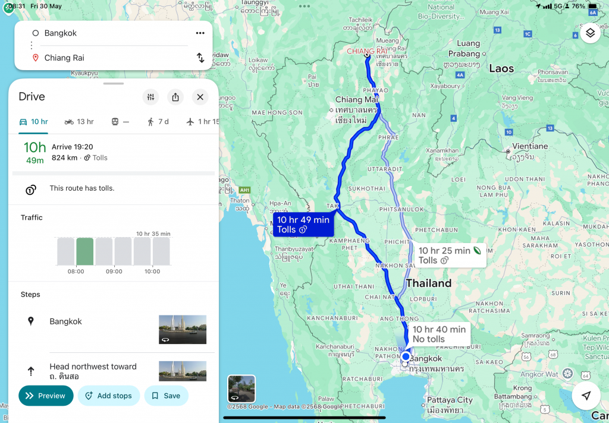This screenshot has width=609, height=423.
Task: Open the map layers button
Action: (x=590, y=33)
